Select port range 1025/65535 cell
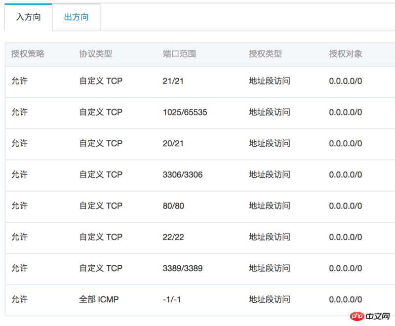Image resolution: width=395 pixels, height=326 pixels. coord(185,112)
